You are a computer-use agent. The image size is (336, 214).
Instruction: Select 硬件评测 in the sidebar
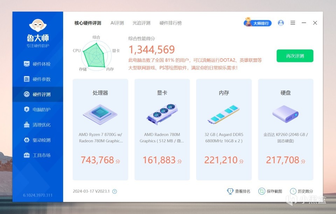(37, 94)
